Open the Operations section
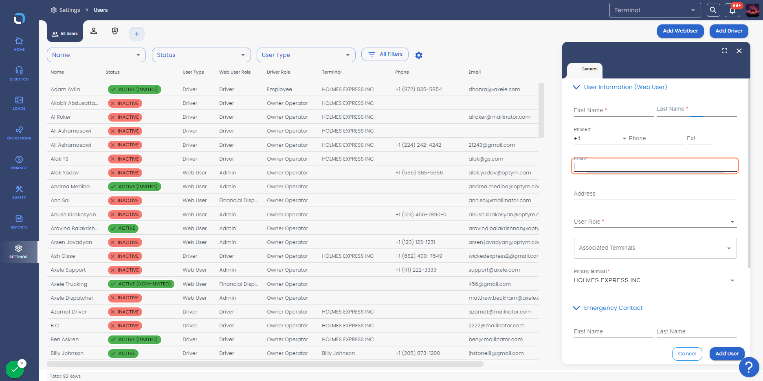 19,133
